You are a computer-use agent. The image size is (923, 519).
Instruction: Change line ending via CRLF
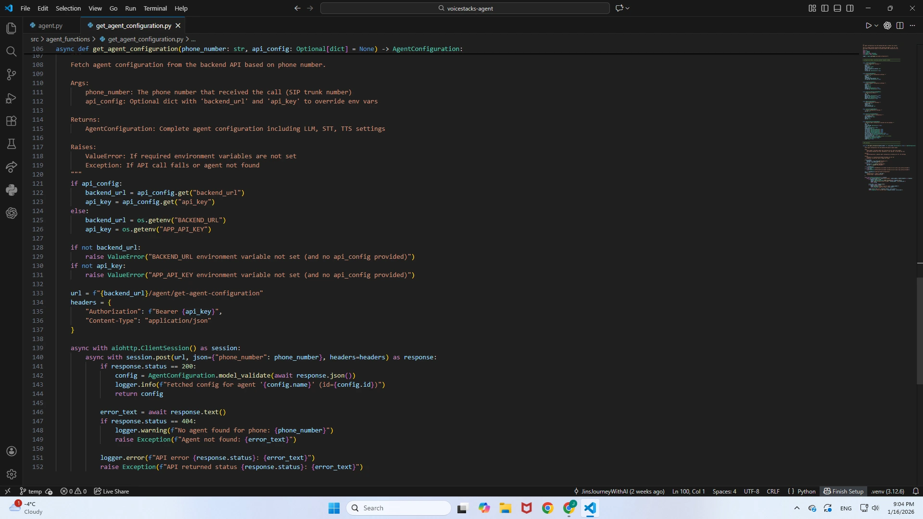(773, 491)
